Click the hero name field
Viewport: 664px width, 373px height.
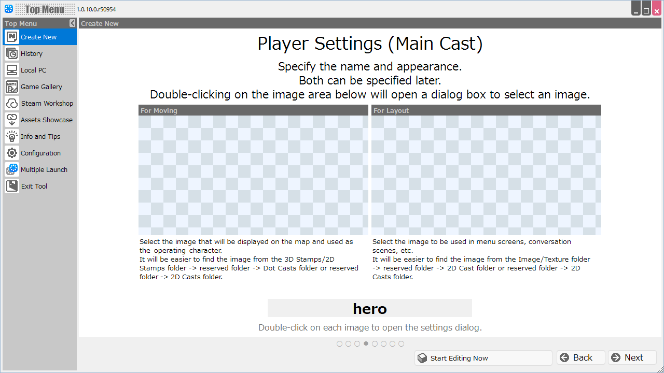tap(369, 308)
